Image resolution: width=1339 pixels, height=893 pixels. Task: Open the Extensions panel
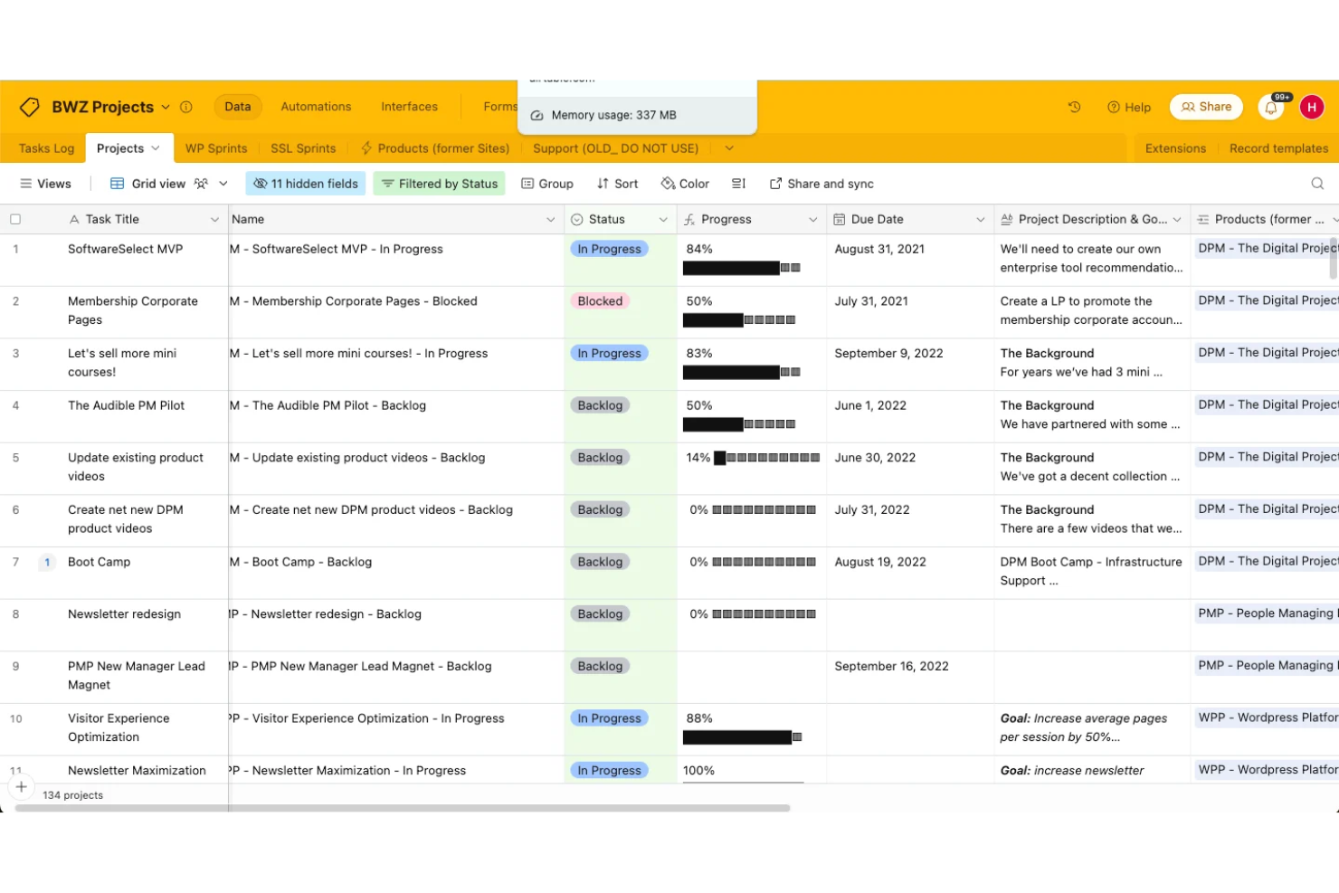click(x=1174, y=147)
